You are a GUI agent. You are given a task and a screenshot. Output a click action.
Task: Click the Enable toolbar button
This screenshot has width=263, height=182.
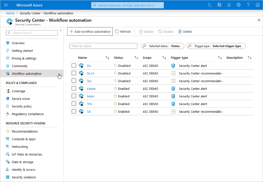point(146,32)
